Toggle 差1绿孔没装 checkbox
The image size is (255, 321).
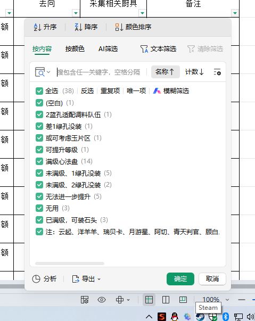(x=39, y=126)
